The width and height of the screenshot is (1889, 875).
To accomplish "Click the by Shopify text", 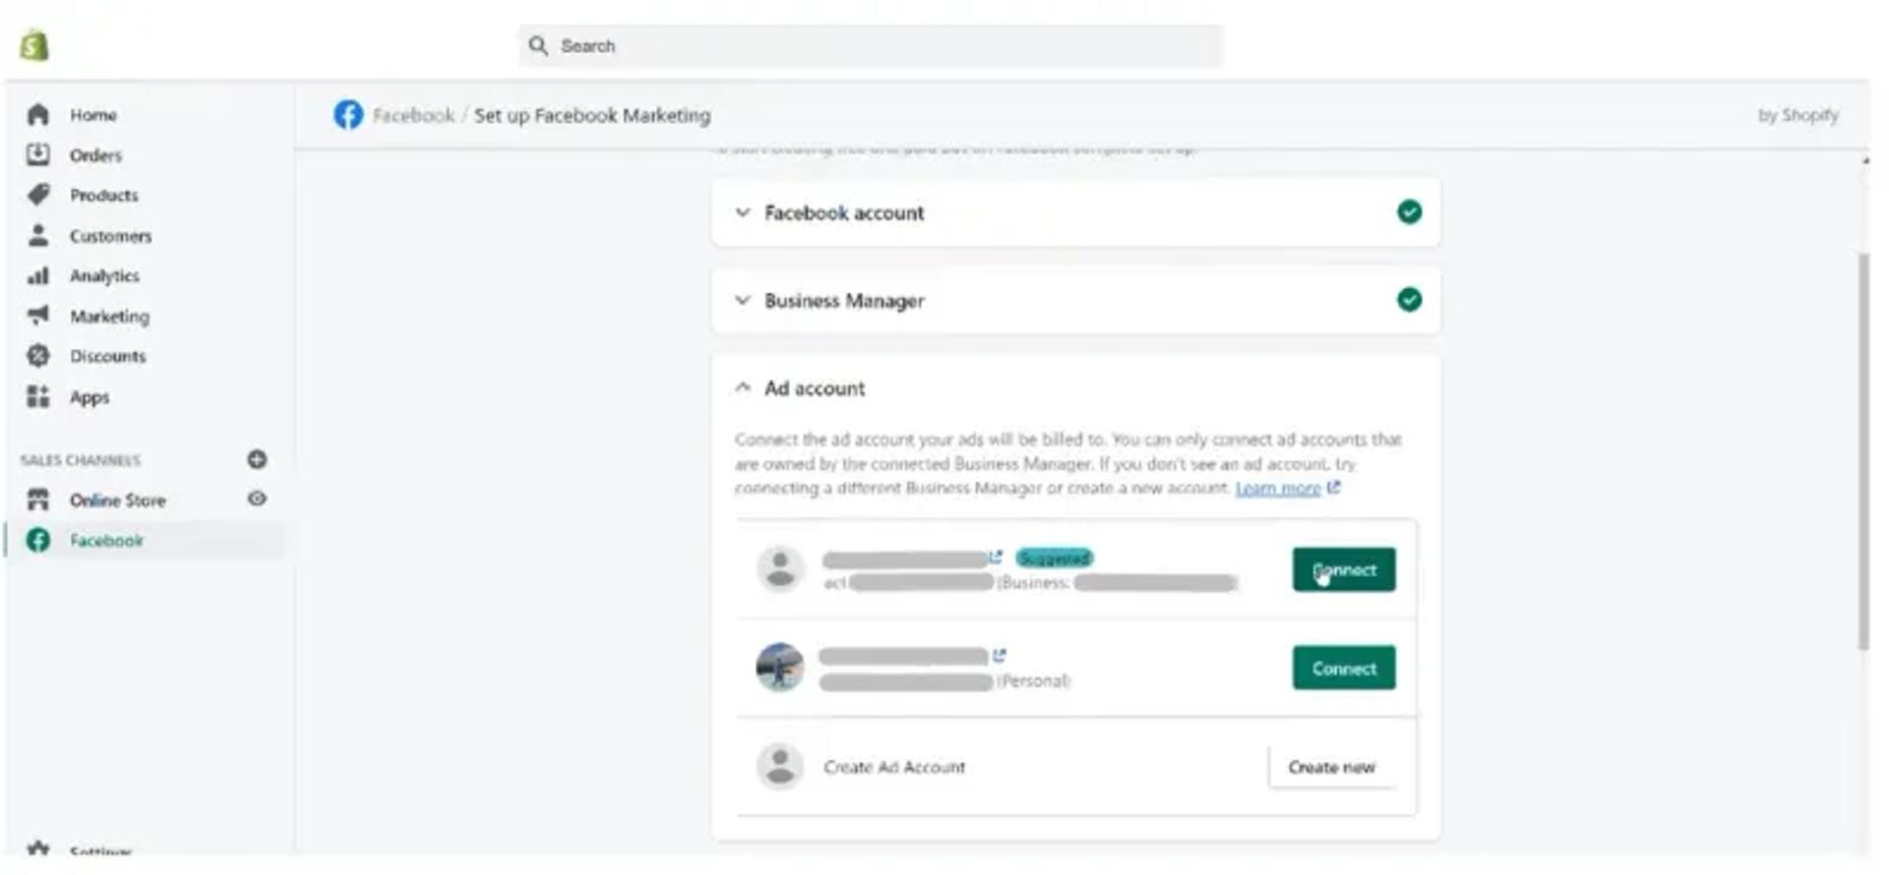I will click(1798, 115).
